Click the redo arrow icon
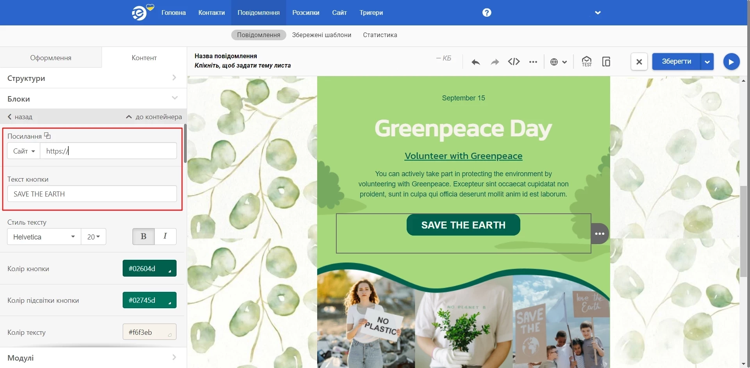The height and width of the screenshot is (368, 750). click(x=495, y=62)
